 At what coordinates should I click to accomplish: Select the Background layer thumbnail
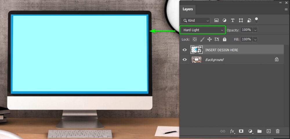pos(196,59)
